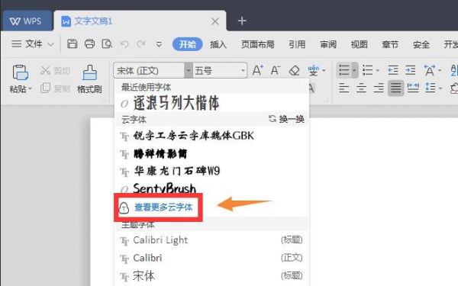Decrease font size with A- icon

276,70
